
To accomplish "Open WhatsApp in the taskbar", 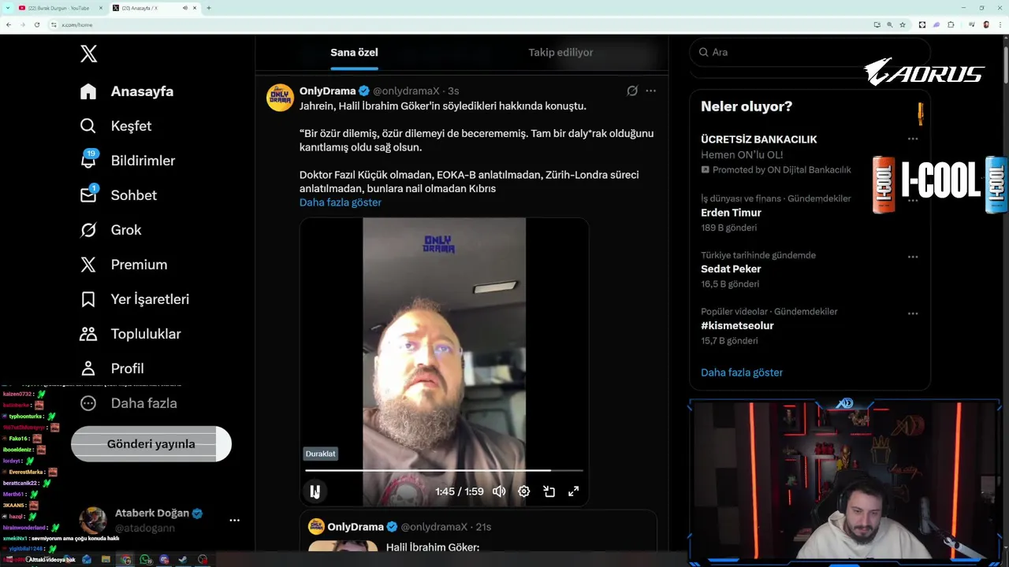I will [145, 560].
